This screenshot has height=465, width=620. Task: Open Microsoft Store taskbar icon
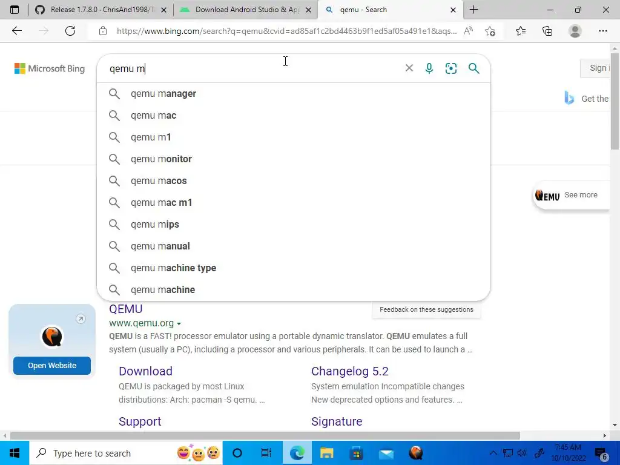pos(356,453)
